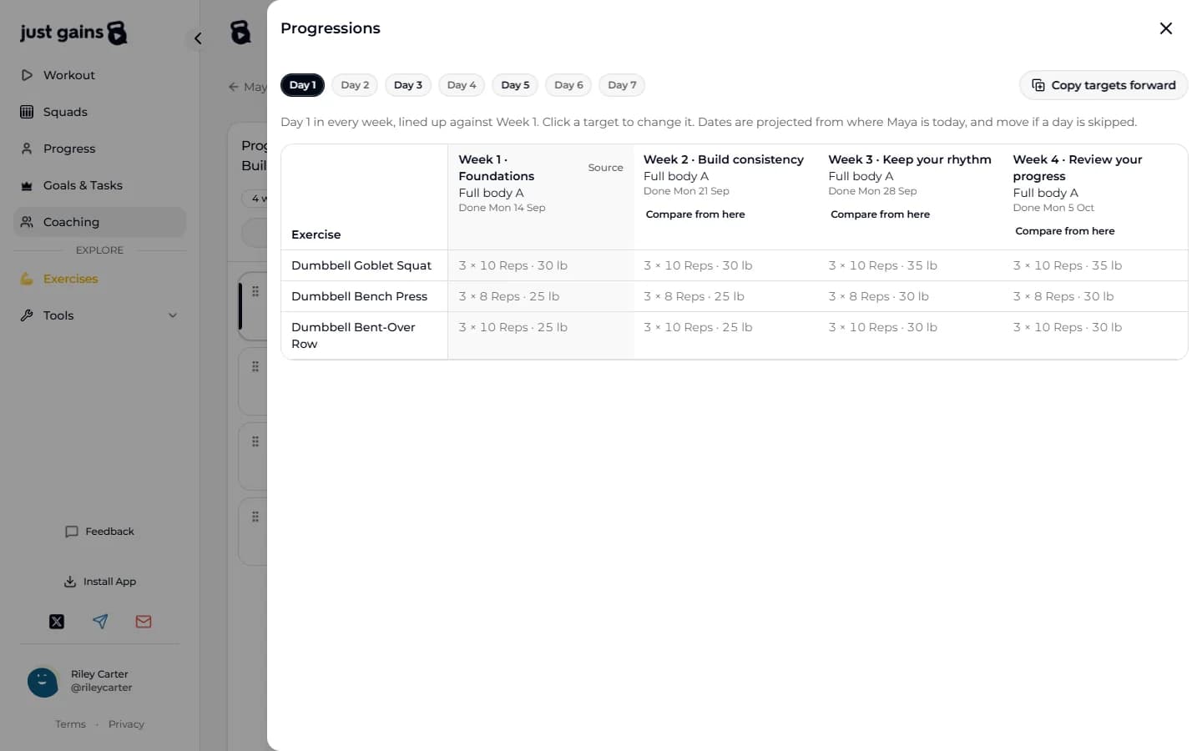
Task: Open the Privacy link
Action: (x=126, y=724)
